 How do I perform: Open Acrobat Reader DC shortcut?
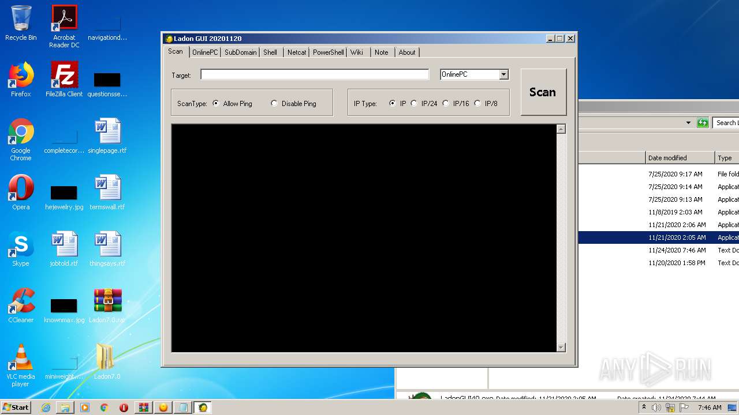coord(64,27)
